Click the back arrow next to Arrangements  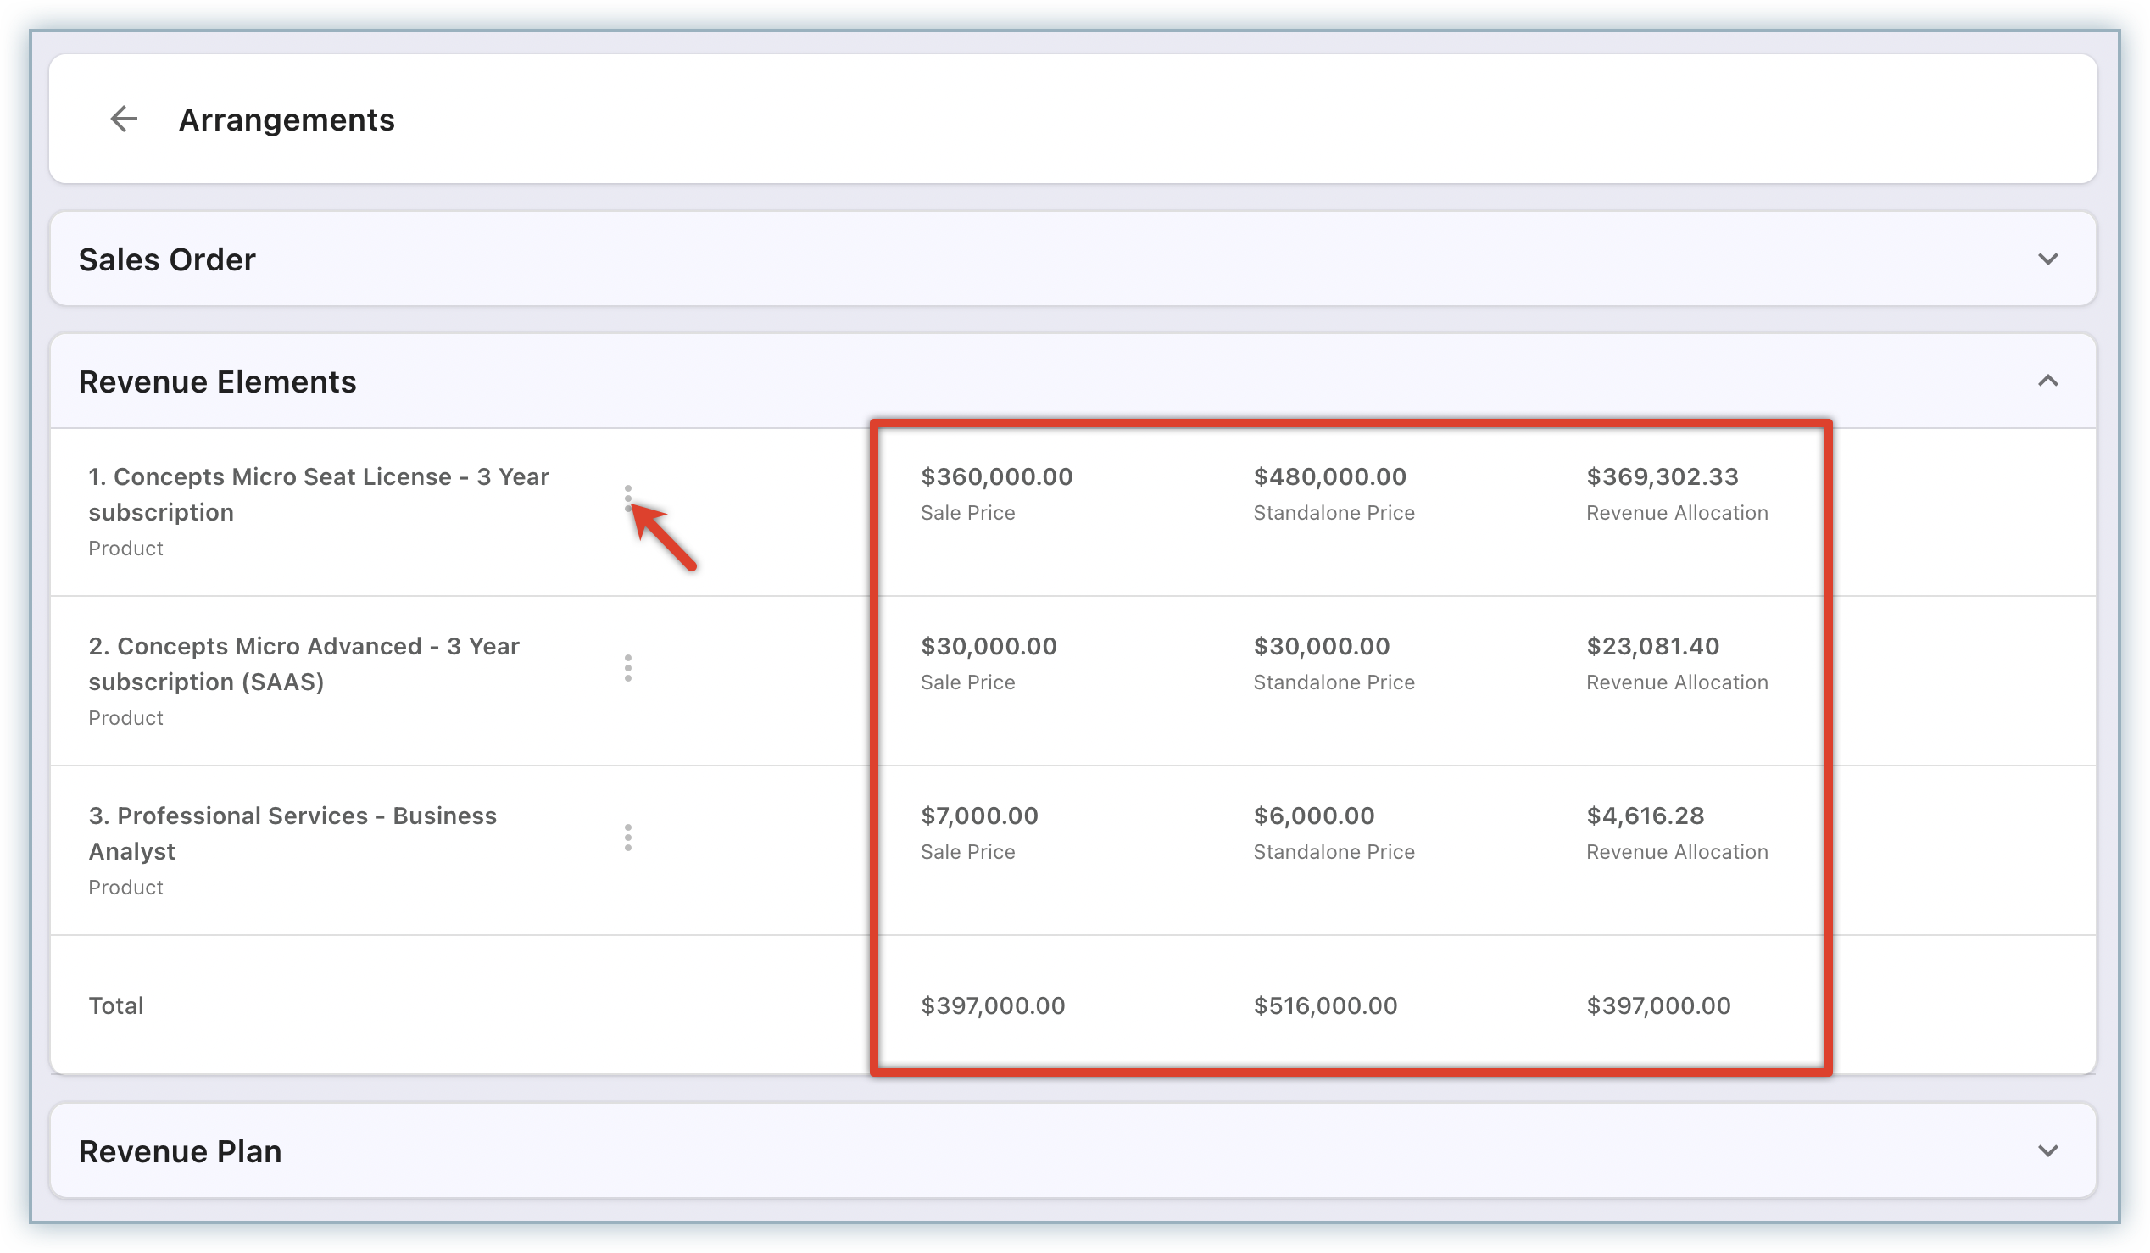pyautogui.click(x=124, y=119)
